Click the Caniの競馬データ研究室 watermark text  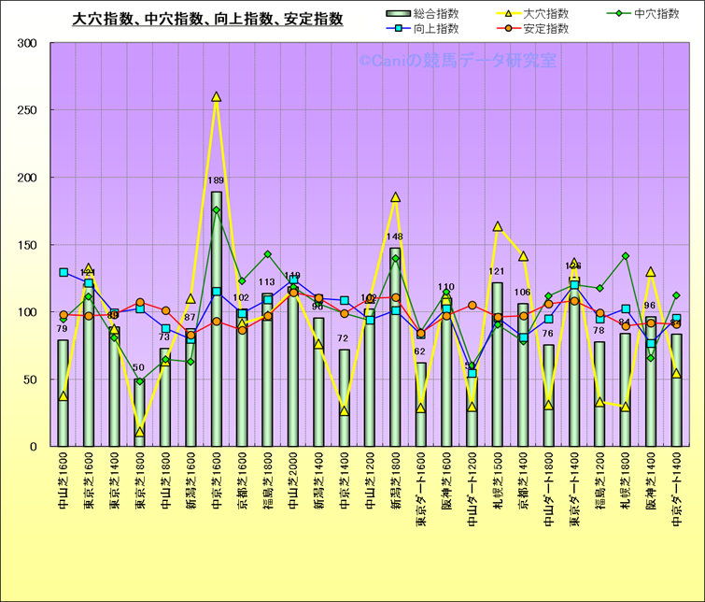[457, 61]
